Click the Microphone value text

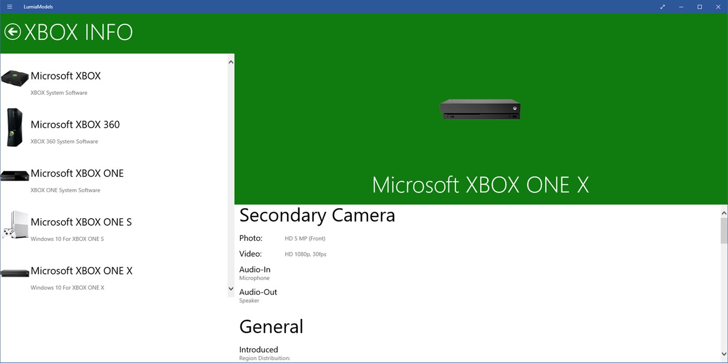pyautogui.click(x=254, y=278)
